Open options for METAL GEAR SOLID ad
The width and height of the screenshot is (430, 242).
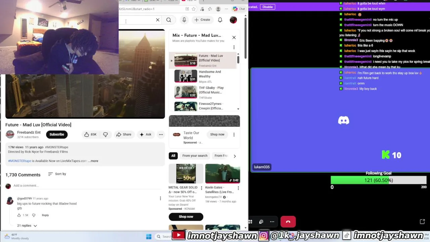202,188
